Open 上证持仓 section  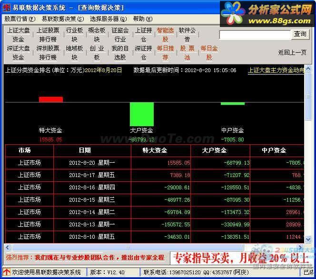[144, 35]
